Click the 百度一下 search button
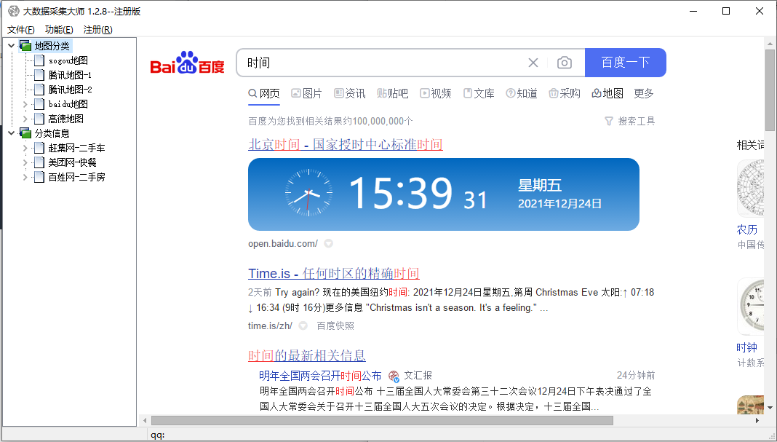Screen dimensions: 777x442 [x=626, y=63]
